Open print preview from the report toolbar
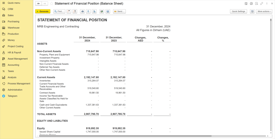Screen dimensions: 275x139 [x=94, y=11]
